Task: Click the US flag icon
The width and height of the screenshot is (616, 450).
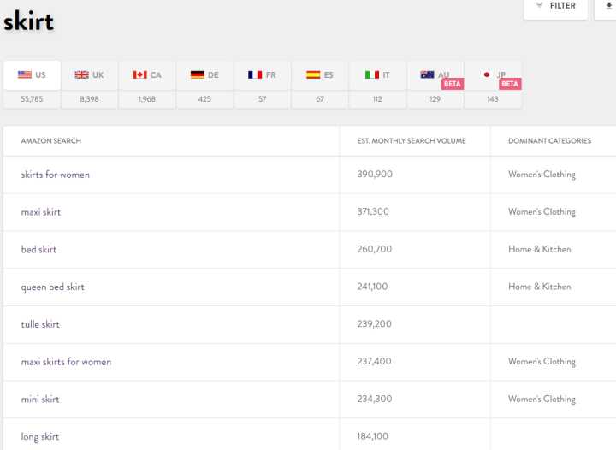Action: [24, 75]
